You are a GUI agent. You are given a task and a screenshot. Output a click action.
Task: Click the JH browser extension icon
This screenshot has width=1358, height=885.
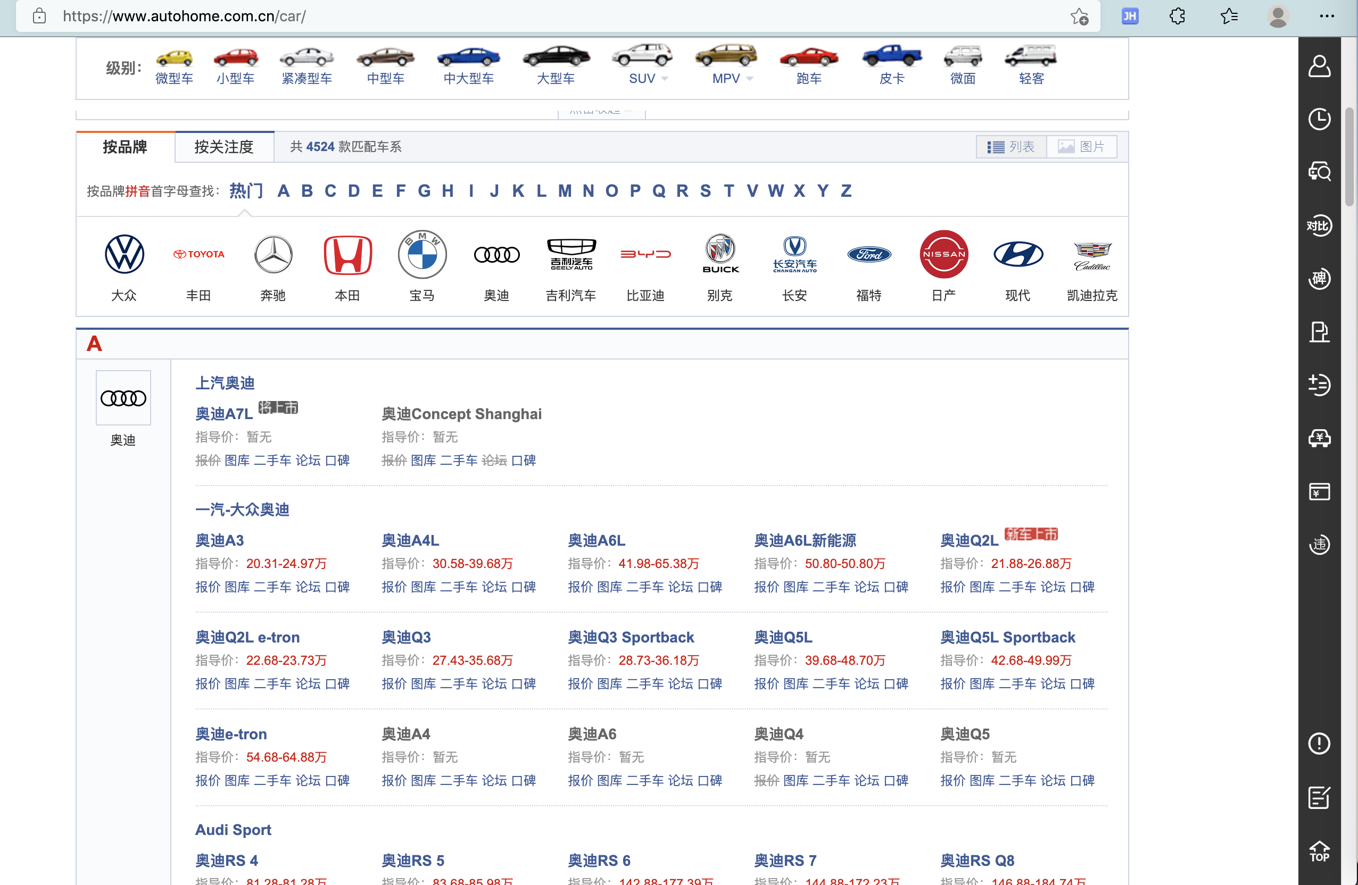[x=1129, y=16]
